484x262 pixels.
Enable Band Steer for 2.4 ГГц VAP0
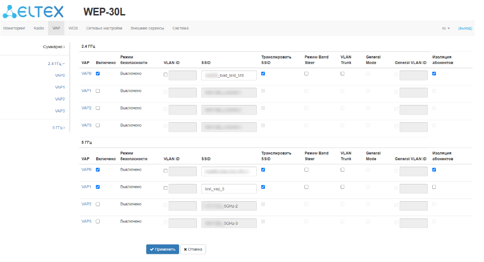pyautogui.click(x=307, y=74)
